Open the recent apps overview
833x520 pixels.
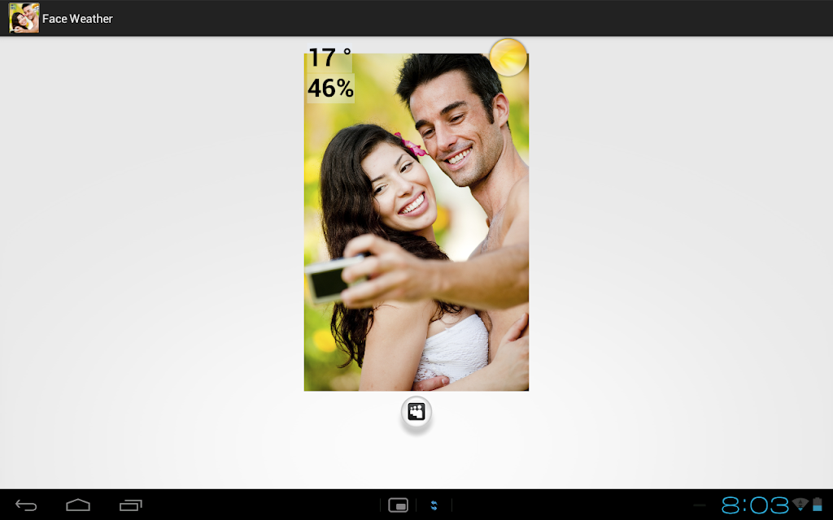tap(131, 505)
